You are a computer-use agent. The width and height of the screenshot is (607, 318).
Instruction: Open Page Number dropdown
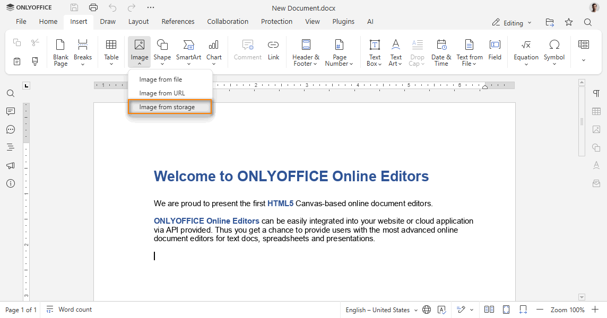[339, 52]
